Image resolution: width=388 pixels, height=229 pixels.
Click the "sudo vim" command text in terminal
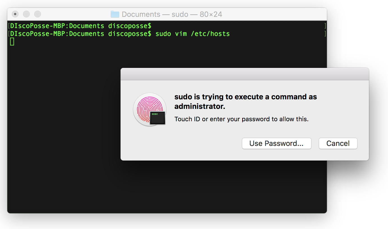171,34
